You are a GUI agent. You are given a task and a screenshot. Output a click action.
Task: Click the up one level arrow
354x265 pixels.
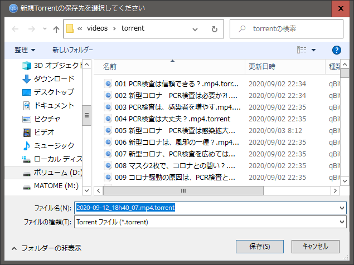[56, 29]
